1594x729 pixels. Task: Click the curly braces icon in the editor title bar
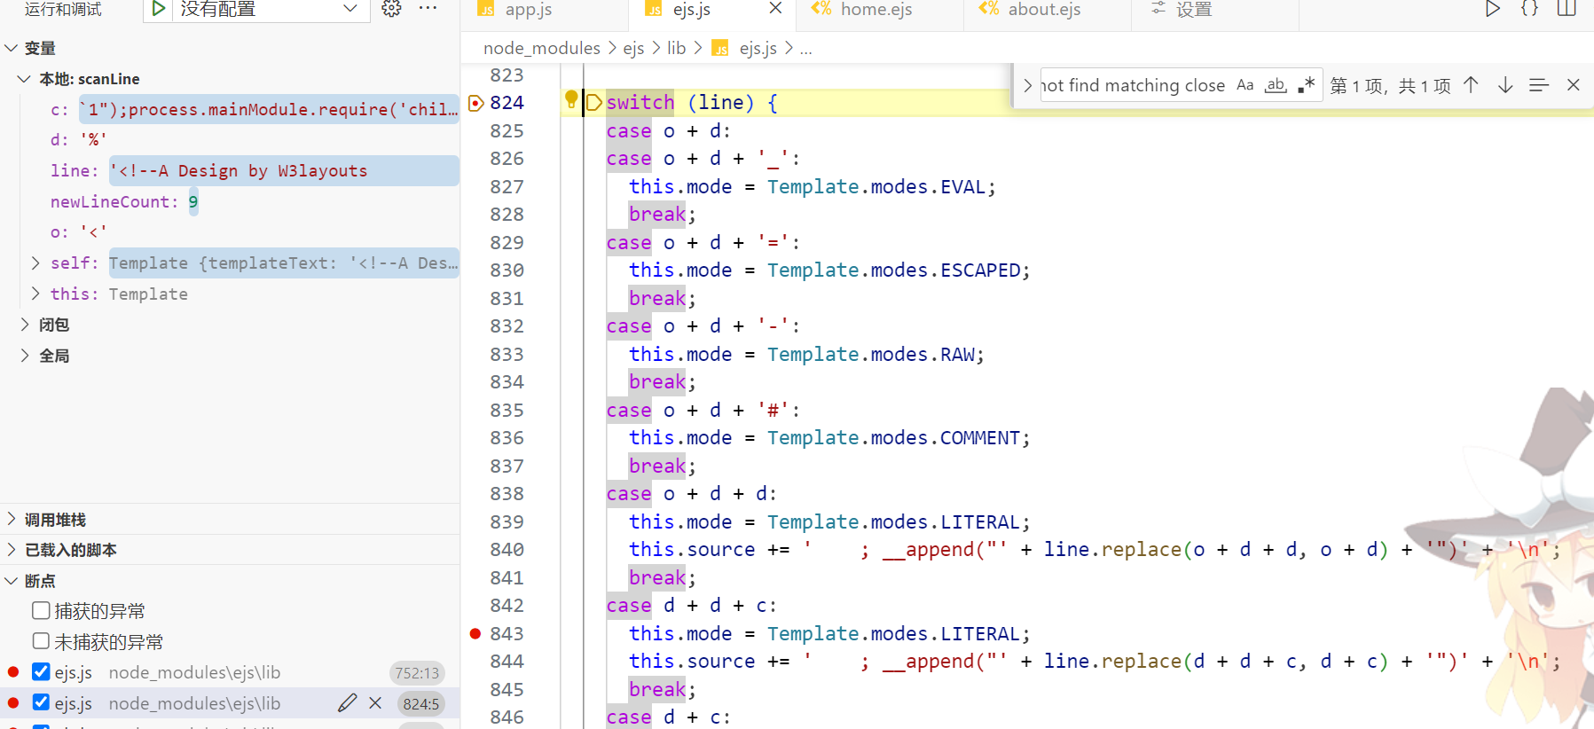click(1530, 9)
